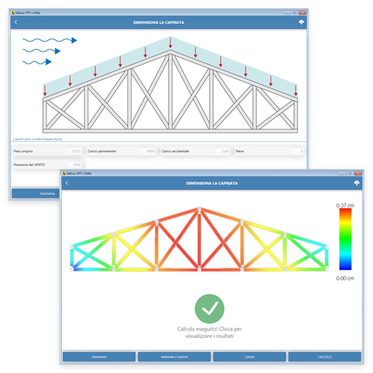The image size is (373, 373).
Task: Select the Pressione del VENTO field
Action: pos(75,165)
